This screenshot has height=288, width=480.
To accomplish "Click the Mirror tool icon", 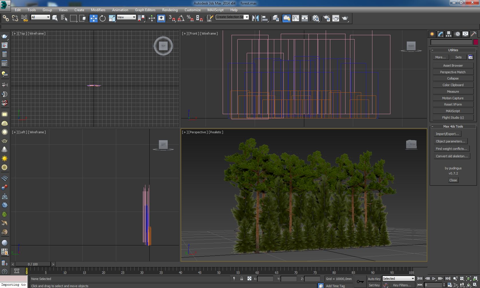I will click(x=255, y=19).
